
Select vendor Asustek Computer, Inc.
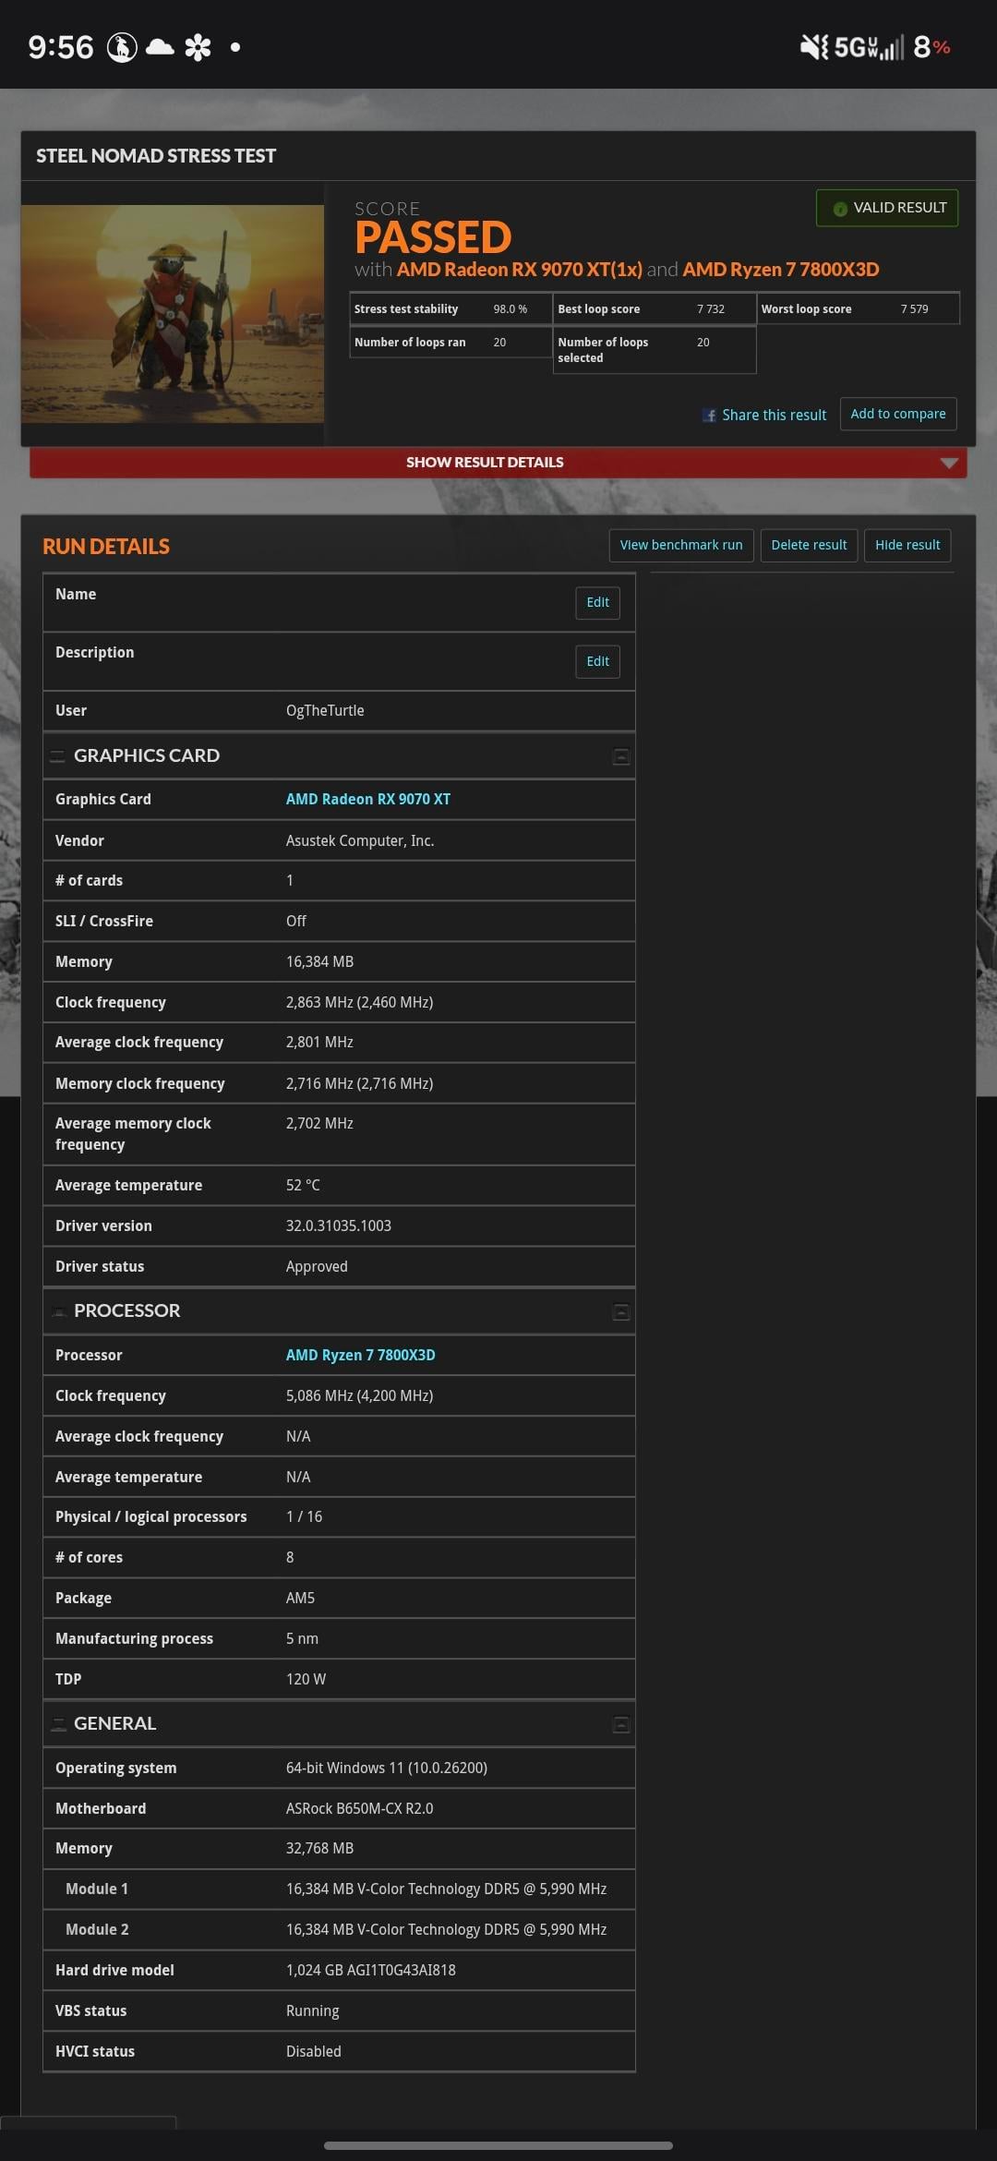tap(360, 840)
